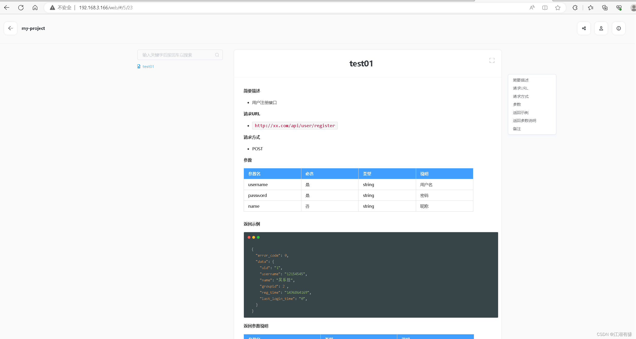Image resolution: width=636 pixels, height=339 pixels.
Task: Click the search magnifier icon
Action: coord(217,55)
